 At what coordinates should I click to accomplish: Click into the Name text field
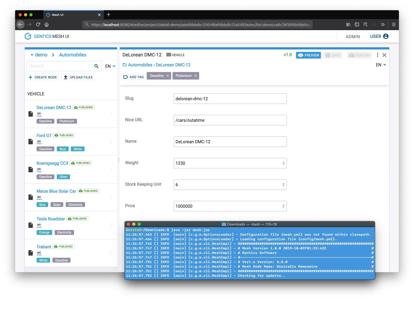click(230, 142)
